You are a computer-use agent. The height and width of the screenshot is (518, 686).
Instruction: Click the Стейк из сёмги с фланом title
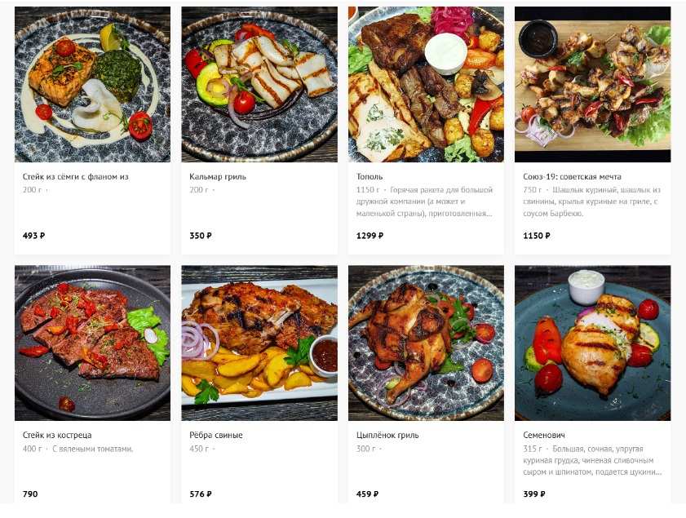[x=75, y=177]
